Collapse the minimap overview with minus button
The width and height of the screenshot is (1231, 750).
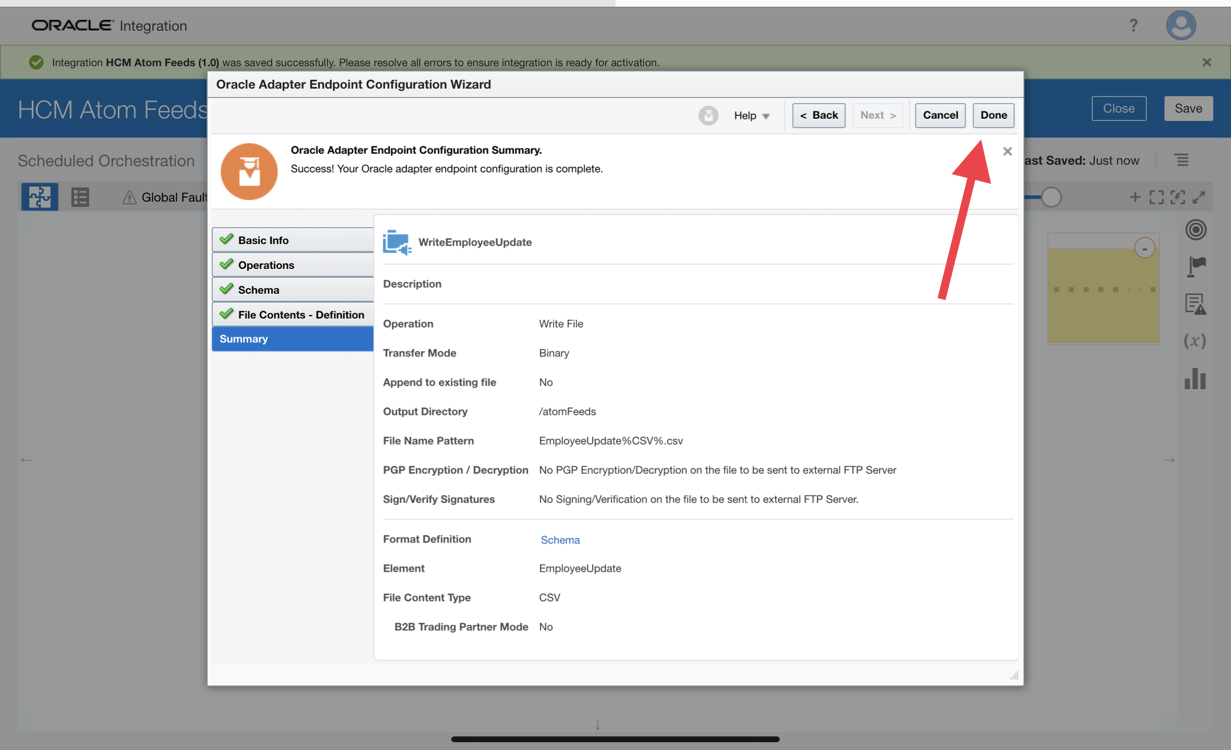(x=1144, y=249)
